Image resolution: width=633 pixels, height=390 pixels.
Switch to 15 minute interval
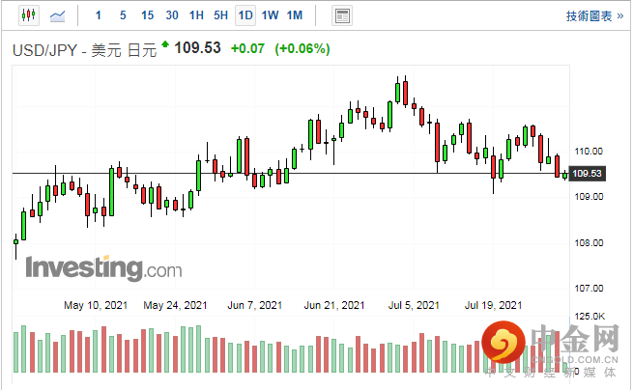147,15
